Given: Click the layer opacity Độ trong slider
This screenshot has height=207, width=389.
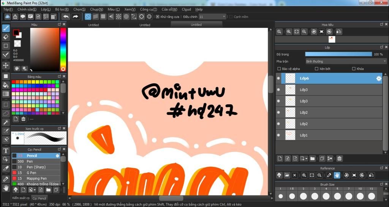Looking at the screenshot, I should coord(338,54).
